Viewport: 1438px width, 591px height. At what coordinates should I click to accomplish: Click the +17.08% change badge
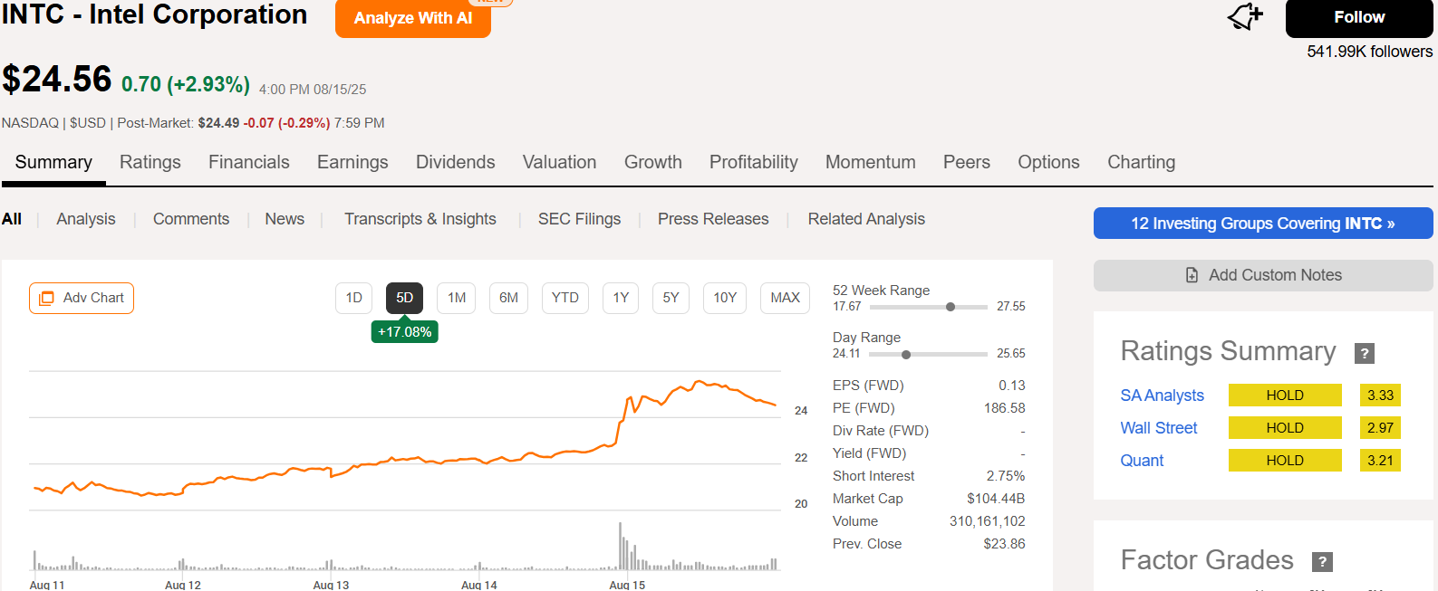[x=404, y=332]
